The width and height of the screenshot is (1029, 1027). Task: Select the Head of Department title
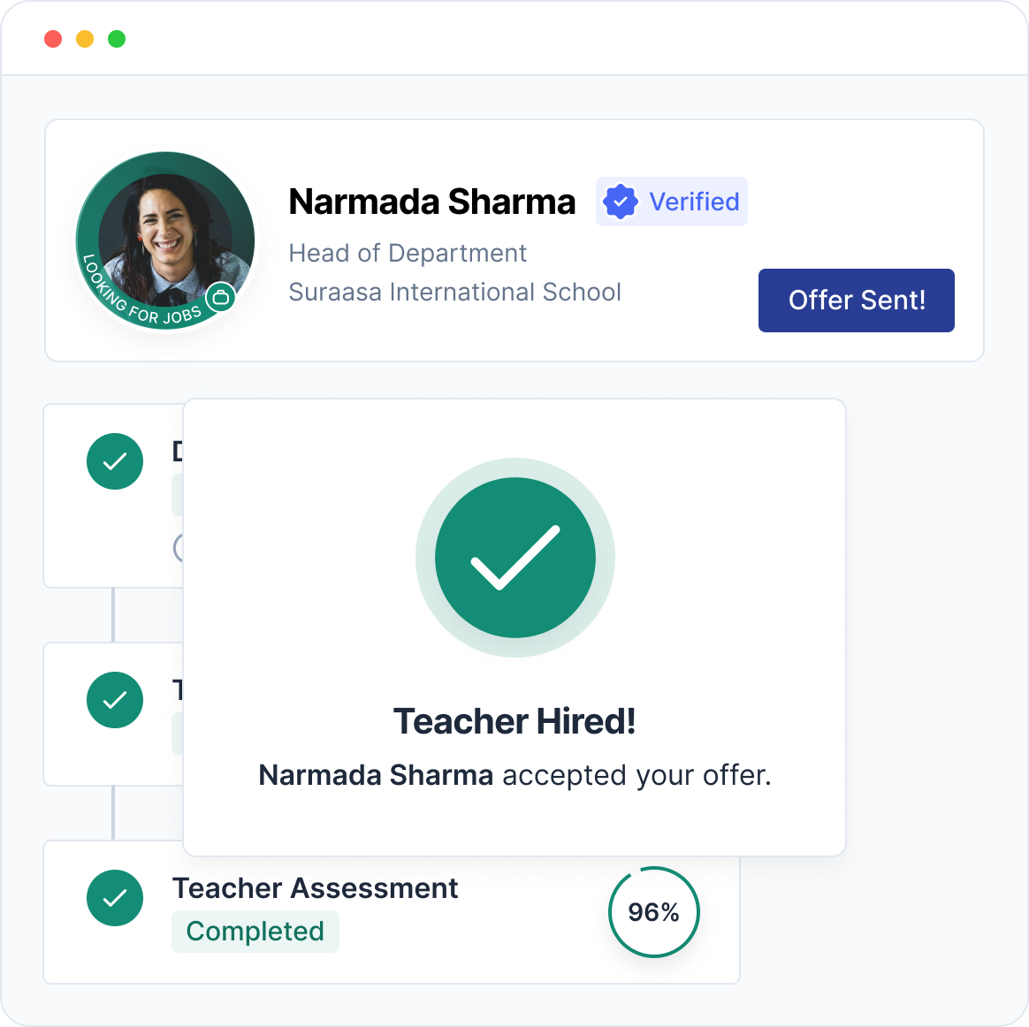click(x=408, y=254)
